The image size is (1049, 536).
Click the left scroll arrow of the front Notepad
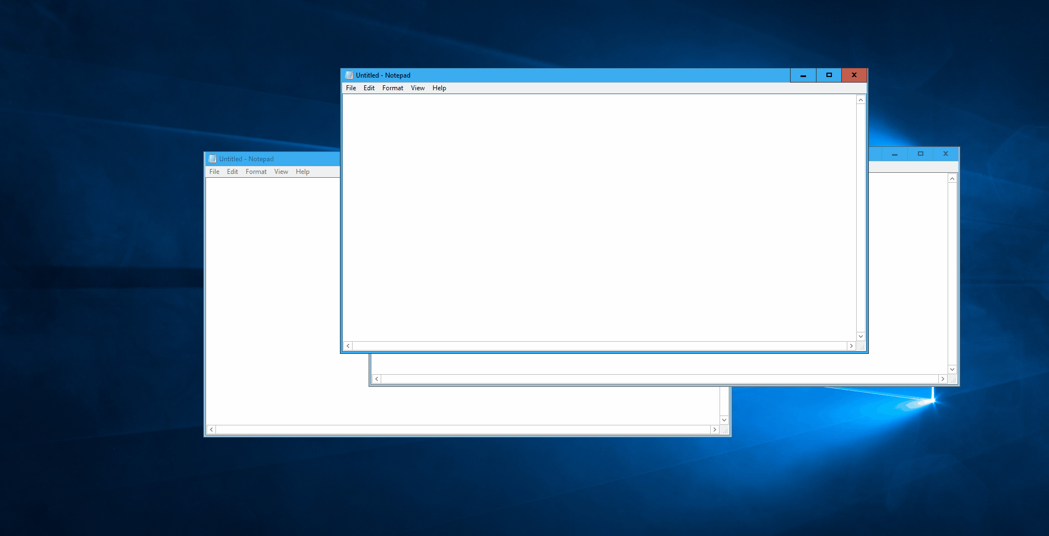click(x=348, y=346)
